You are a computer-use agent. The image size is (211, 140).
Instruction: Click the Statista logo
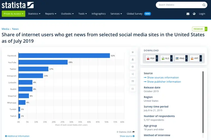click(x=17, y=5)
